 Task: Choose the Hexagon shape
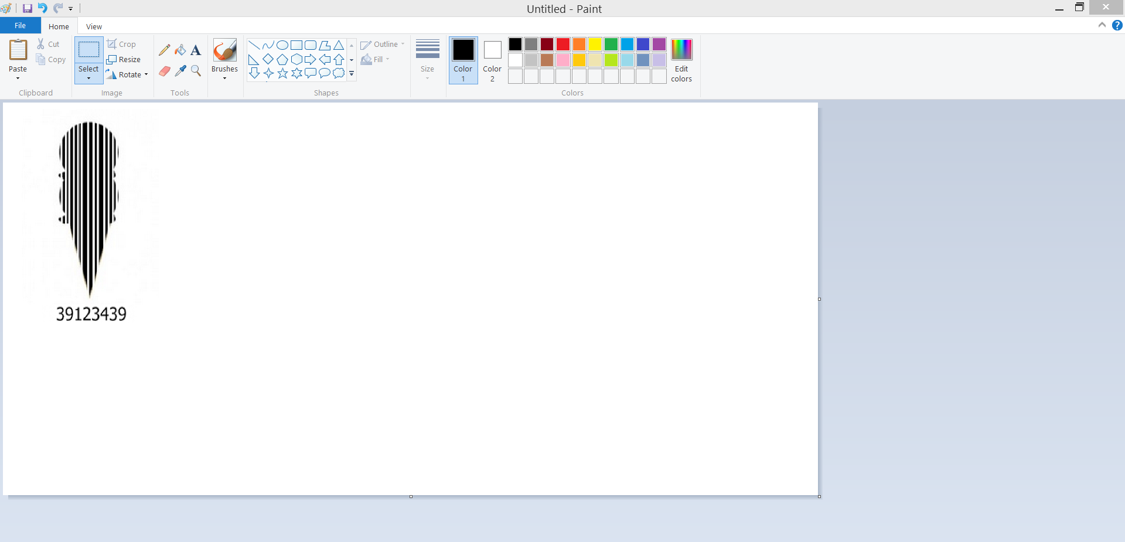(296, 59)
